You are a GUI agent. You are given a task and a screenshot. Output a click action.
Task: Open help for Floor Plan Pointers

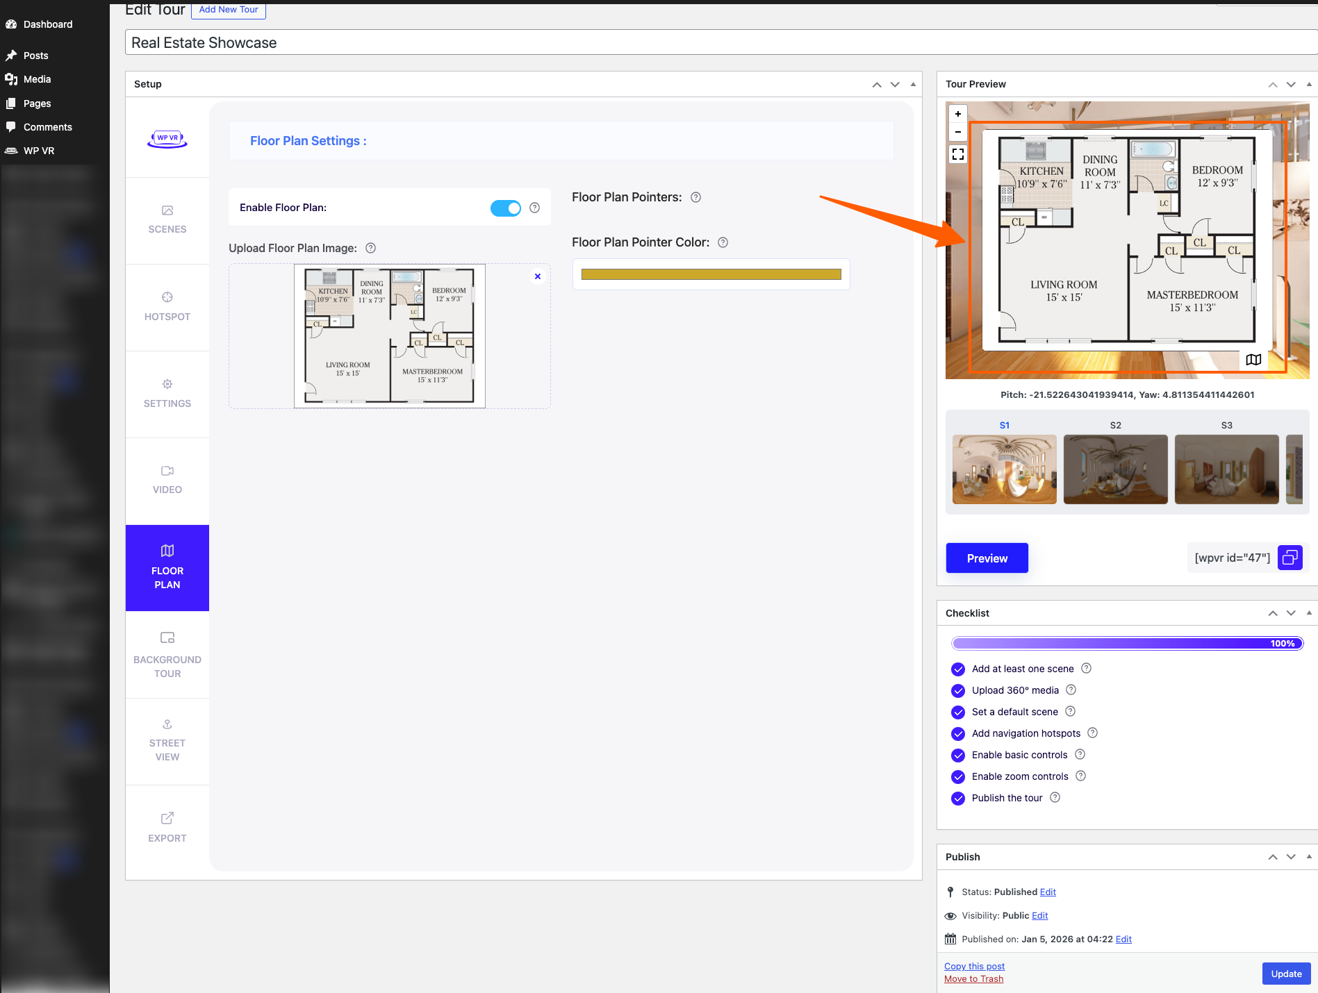point(695,198)
